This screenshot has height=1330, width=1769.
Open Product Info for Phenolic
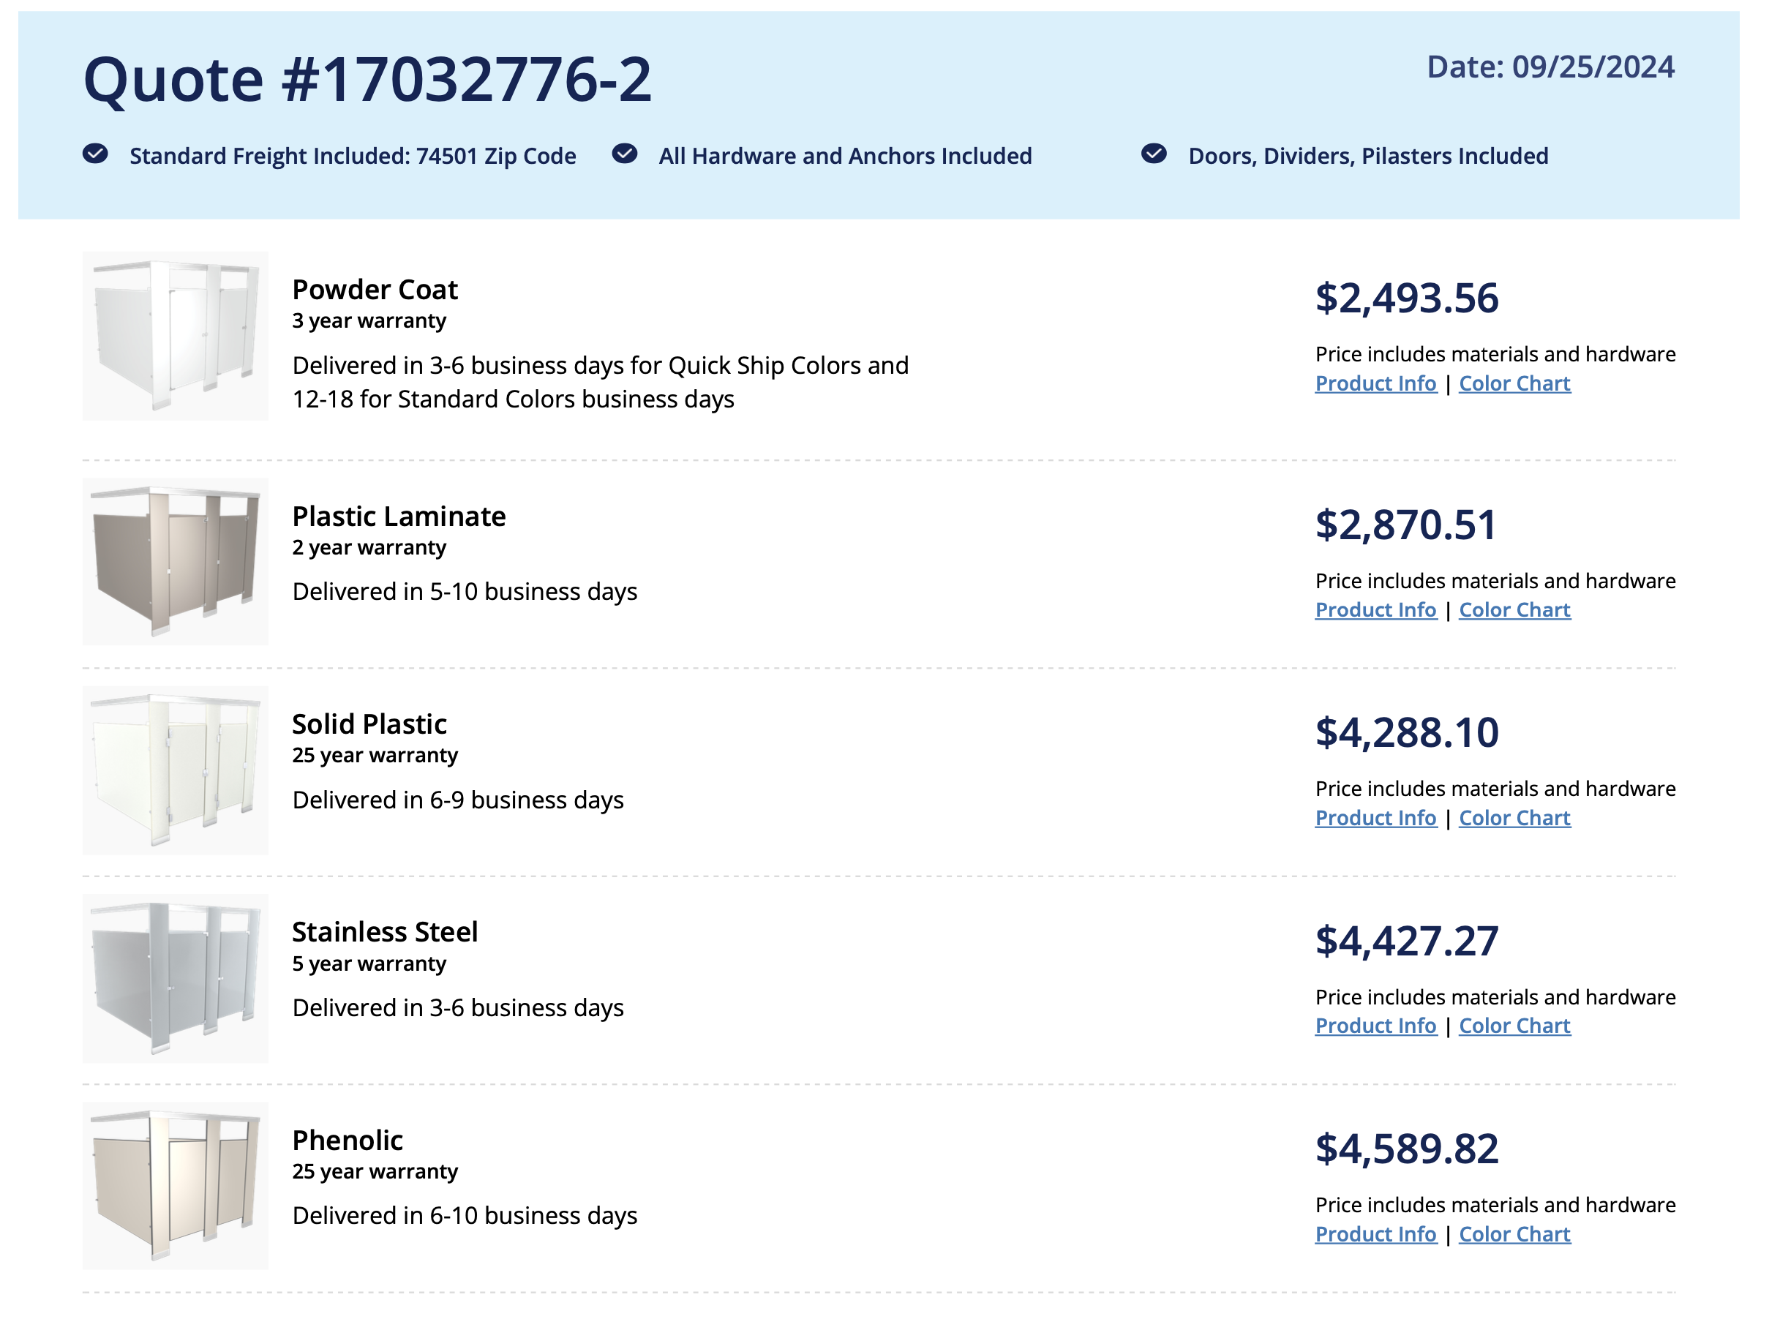1375,1235
